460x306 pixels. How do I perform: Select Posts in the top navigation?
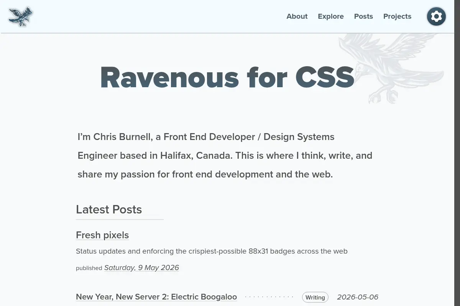coord(363,16)
